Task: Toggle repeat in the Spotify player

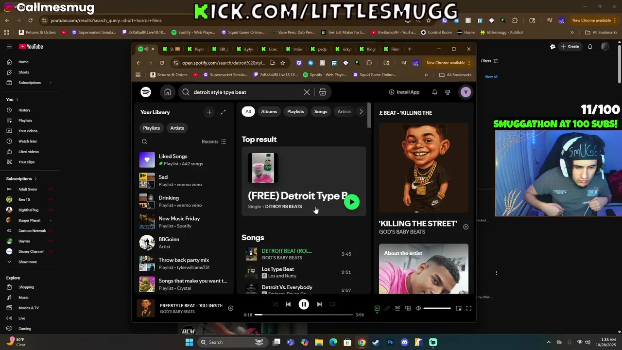Action: (332, 304)
